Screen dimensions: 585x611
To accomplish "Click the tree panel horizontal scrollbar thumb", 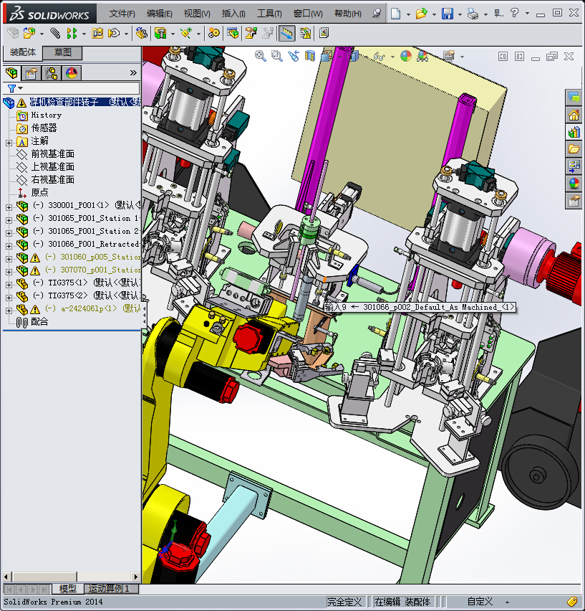I will [x=44, y=577].
